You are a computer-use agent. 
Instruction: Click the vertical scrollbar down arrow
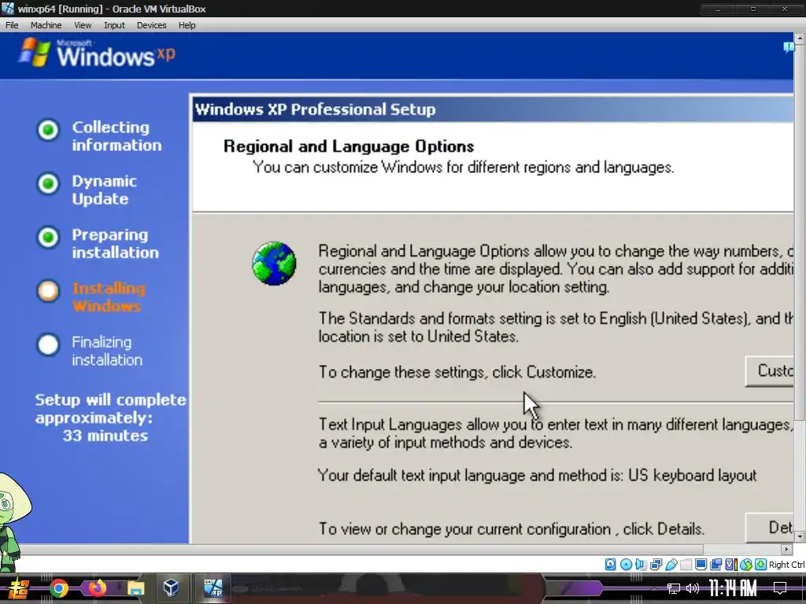coord(800,536)
